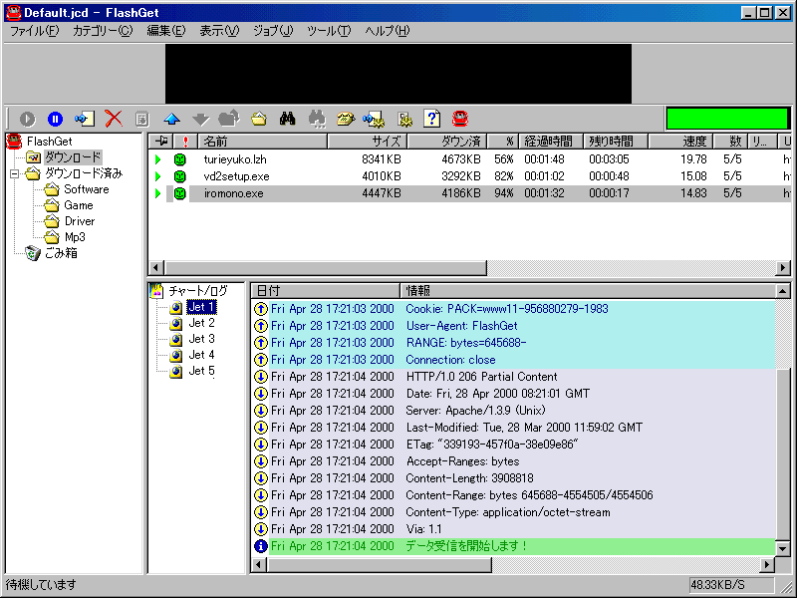Click the binoculars Find toolbar icon
Viewport: 797px width, 598px height.
288,119
